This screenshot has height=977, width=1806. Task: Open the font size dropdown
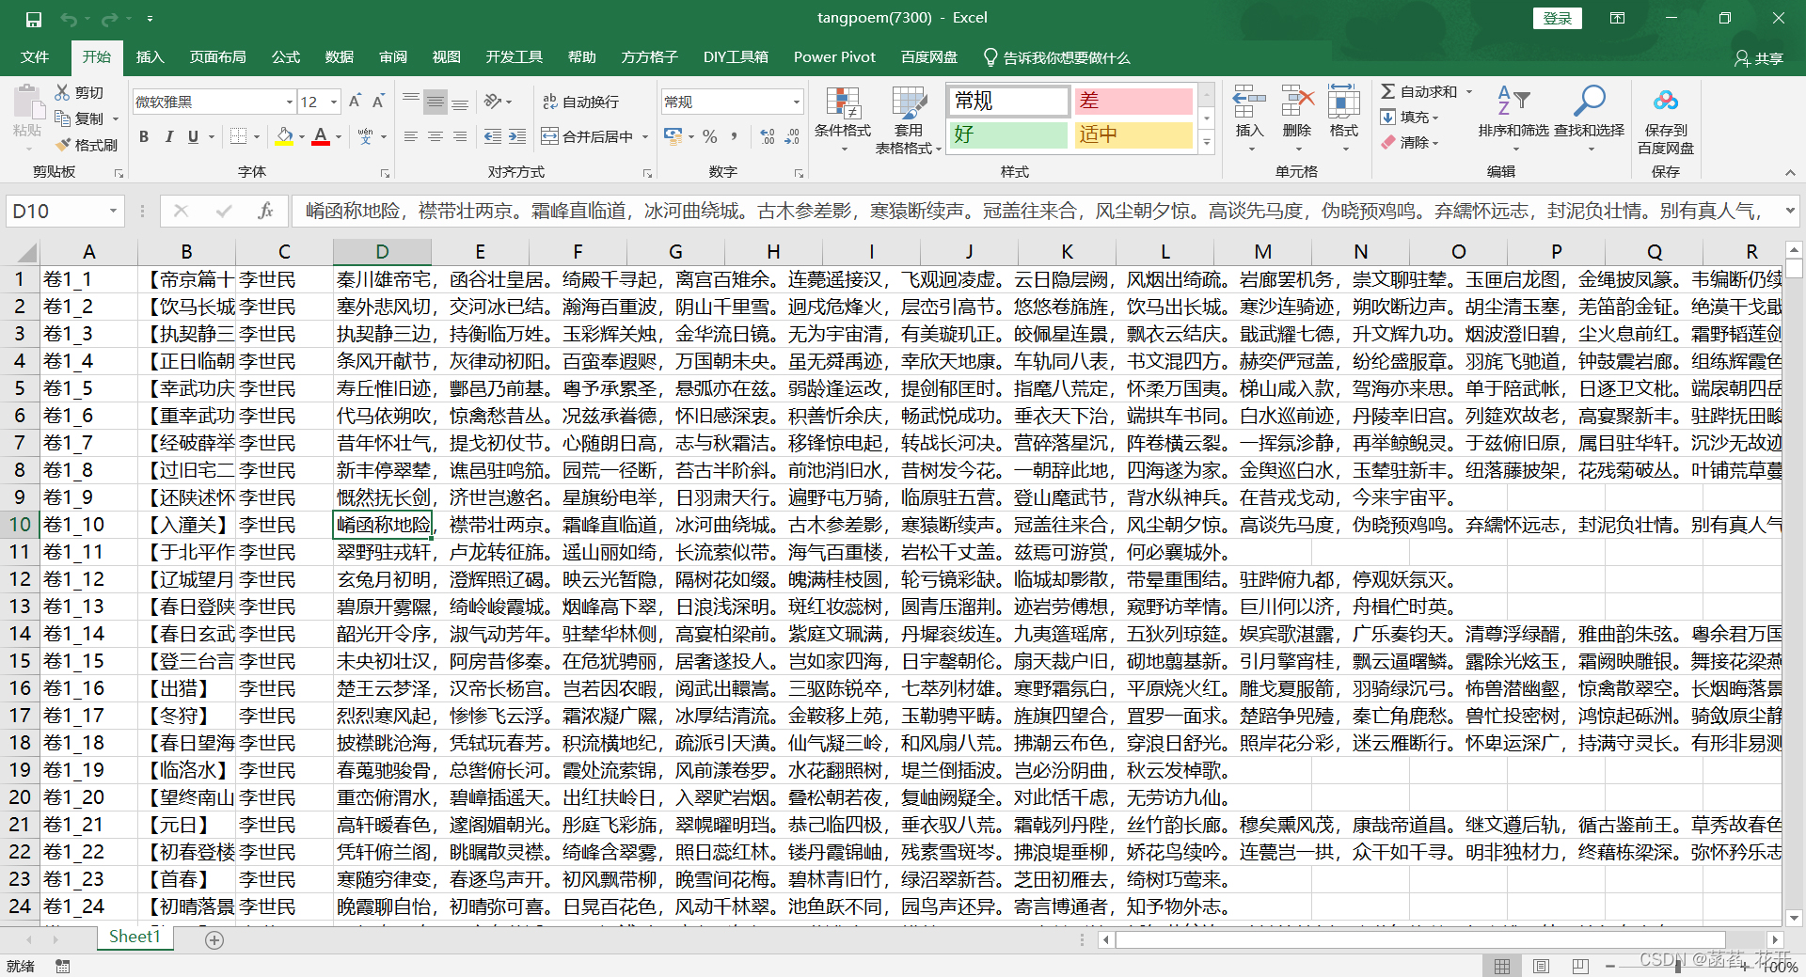[x=334, y=102]
